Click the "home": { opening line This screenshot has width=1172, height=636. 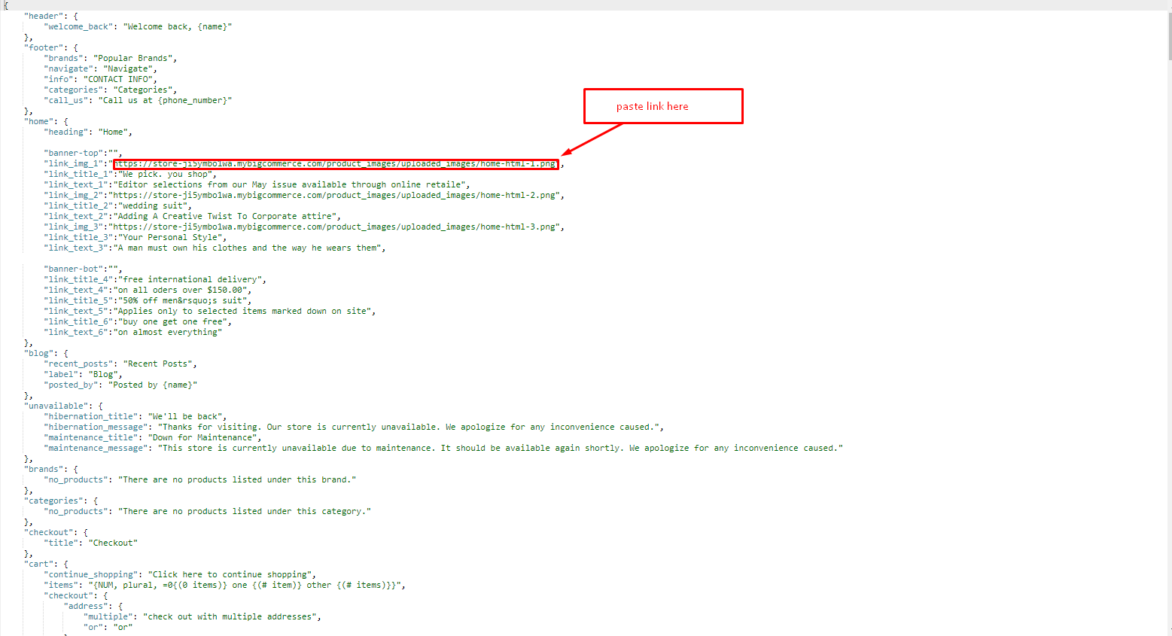coord(46,121)
